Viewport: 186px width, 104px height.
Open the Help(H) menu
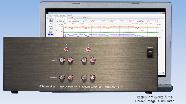(x=69, y=15)
